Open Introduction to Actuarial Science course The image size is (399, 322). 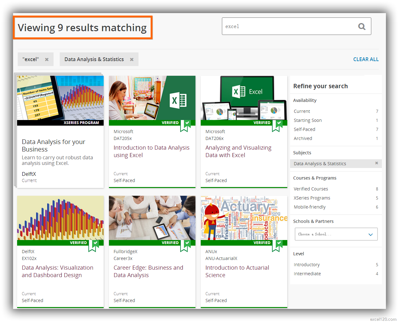[237, 272]
